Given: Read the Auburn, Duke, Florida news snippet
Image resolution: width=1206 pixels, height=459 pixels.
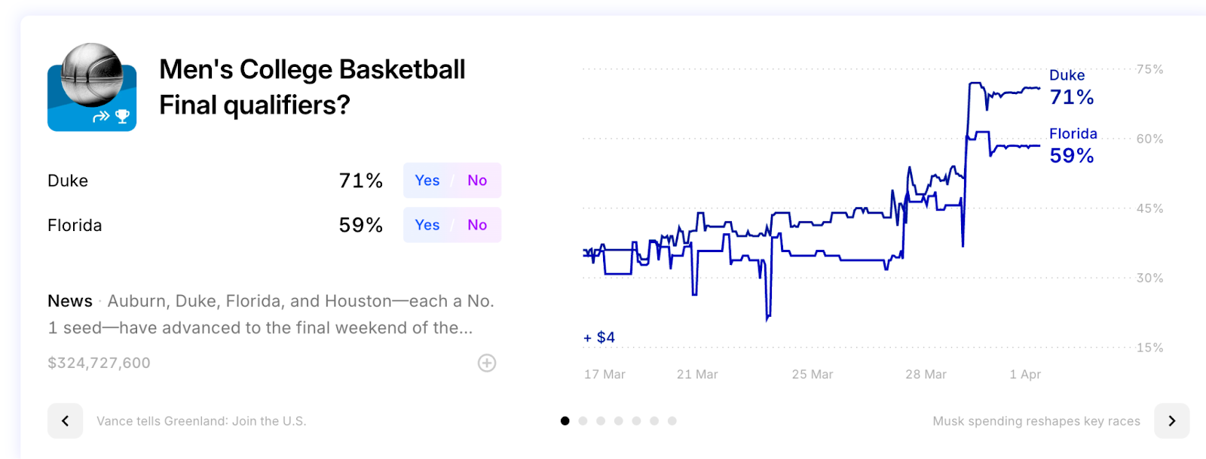Looking at the screenshot, I should coord(271,315).
